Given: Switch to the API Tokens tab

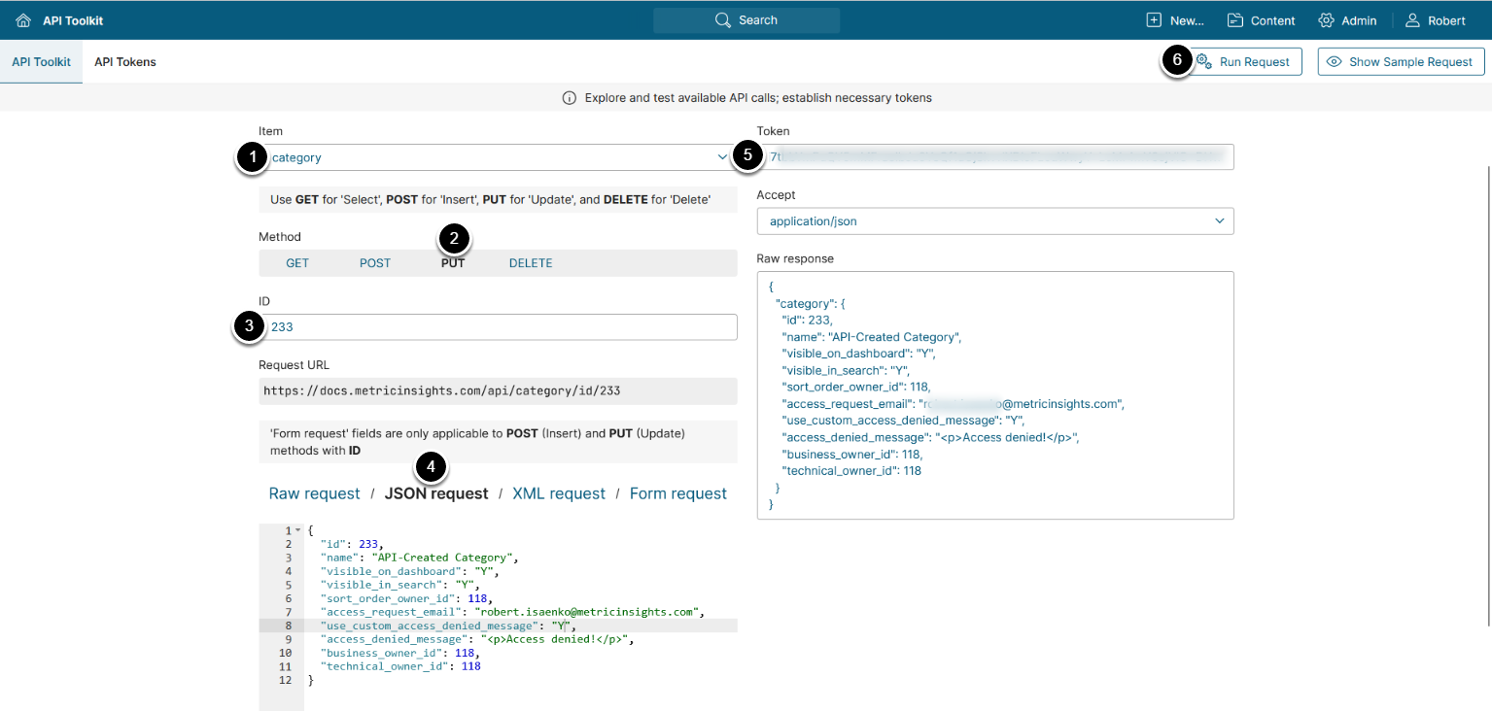Looking at the screenshot, I should click(x=125, y=62).
